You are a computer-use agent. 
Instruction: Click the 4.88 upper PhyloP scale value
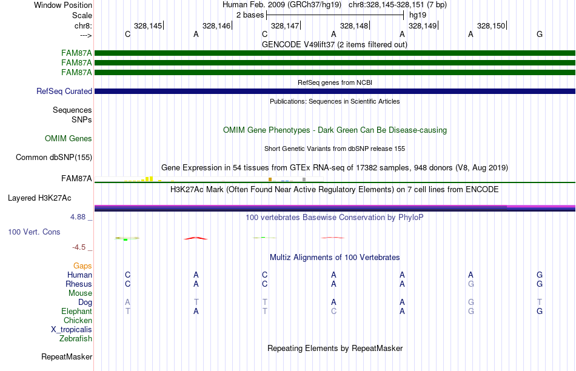[78, 217]
